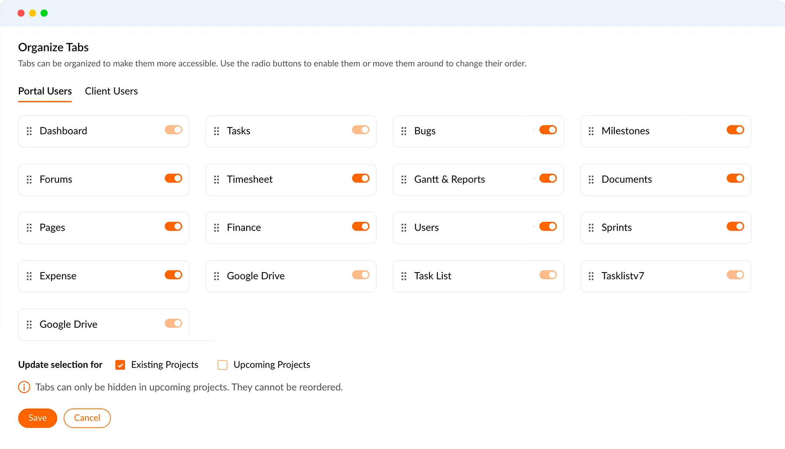Click the drag handle beside Expense
The width and height of the screenshot is (785, 449).
(29, 276)
